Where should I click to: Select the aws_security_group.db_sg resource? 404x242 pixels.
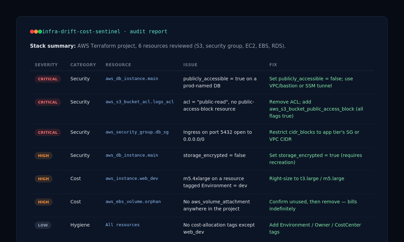[137, 132]
